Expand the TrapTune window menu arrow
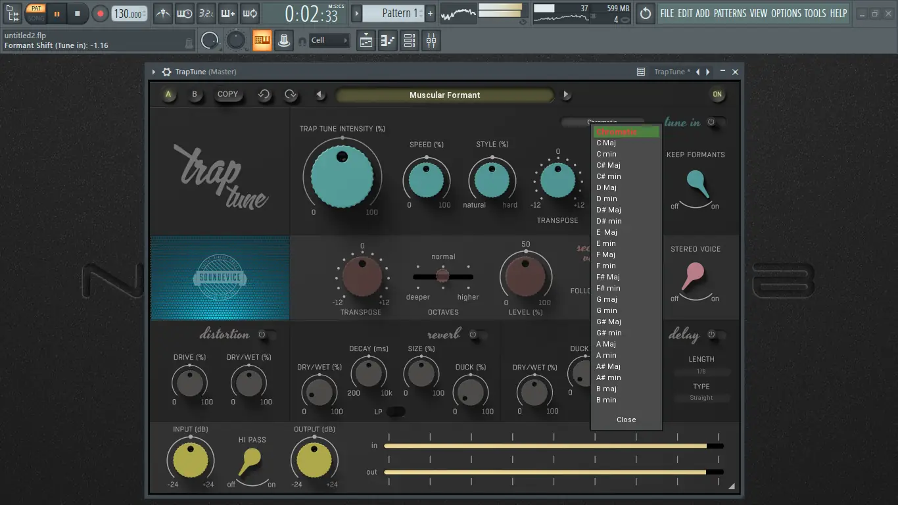 pyautogui.click(x=154, y=72)
